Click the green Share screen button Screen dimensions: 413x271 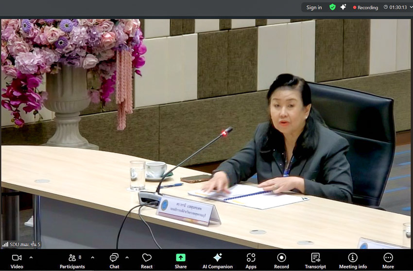point(180,260)
